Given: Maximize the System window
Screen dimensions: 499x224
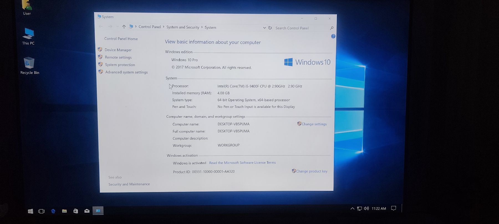Looking at the screenshot, I should coord(315,19).
